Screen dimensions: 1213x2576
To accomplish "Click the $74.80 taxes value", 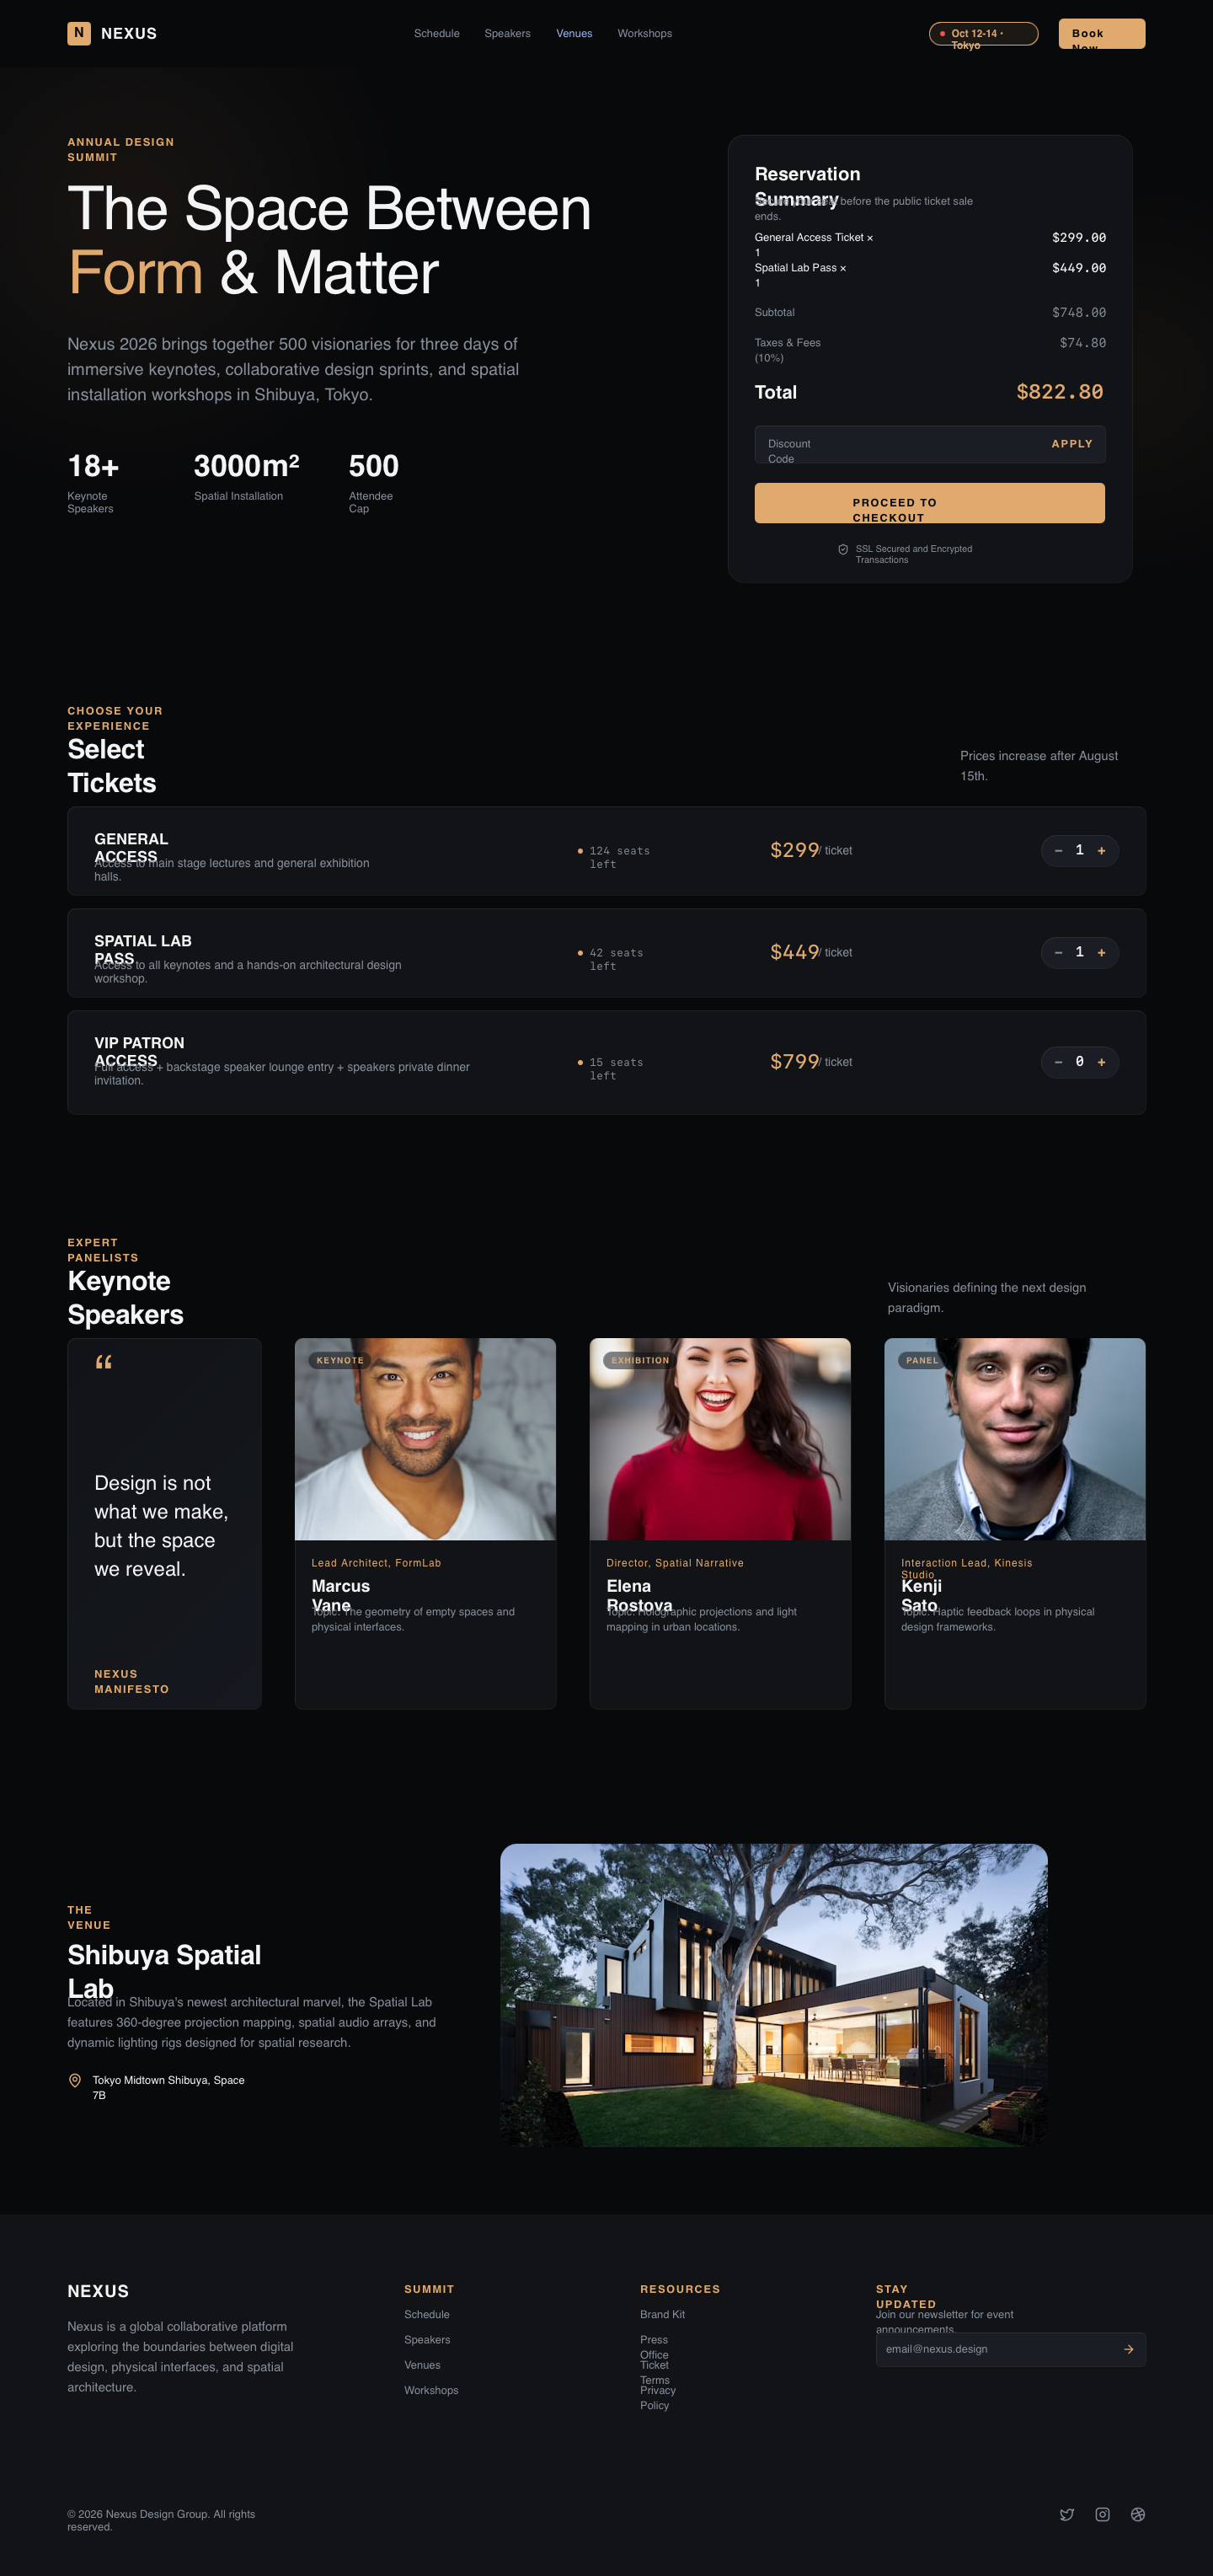I will point(1083,343).
